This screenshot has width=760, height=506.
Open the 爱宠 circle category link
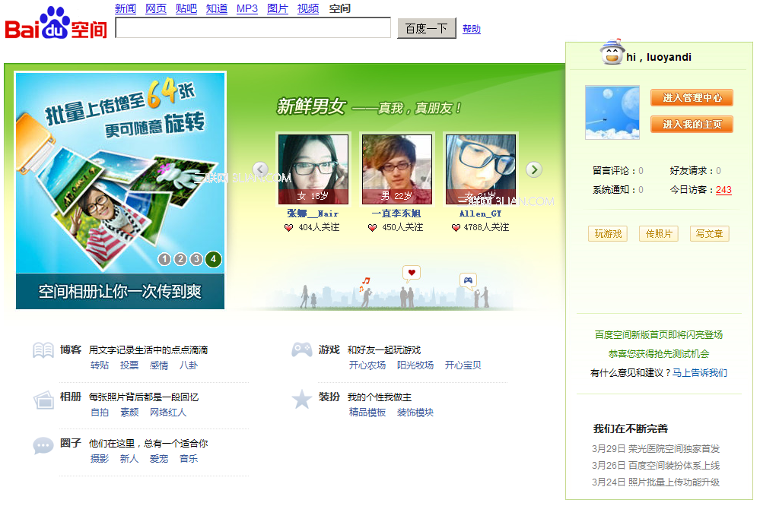[x=158, y=459]
